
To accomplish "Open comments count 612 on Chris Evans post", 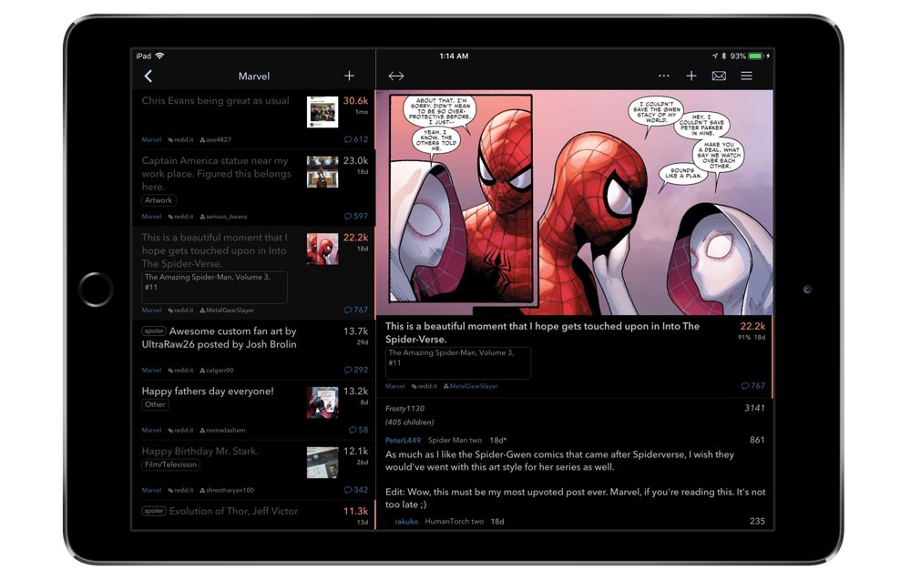I will [356, 139].
